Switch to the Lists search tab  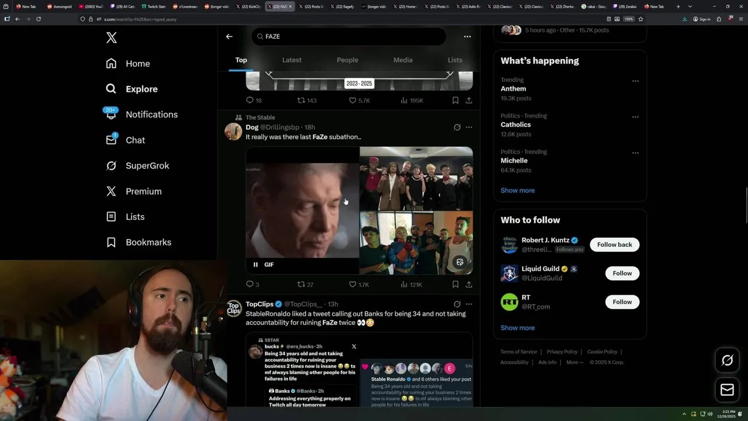pos(455,60)
